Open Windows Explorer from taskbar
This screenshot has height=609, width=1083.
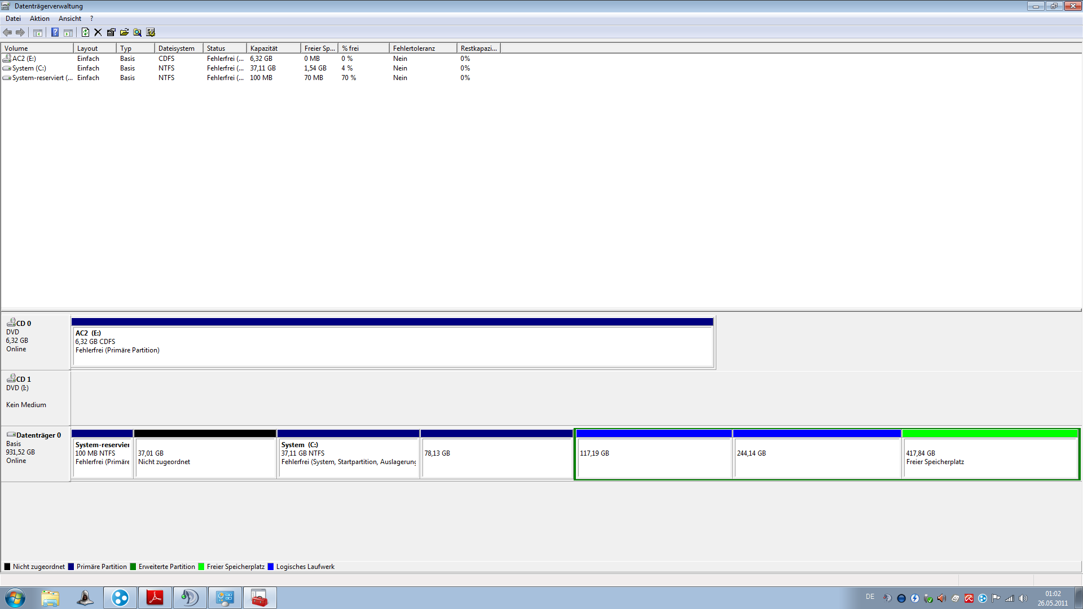point(50,598)
